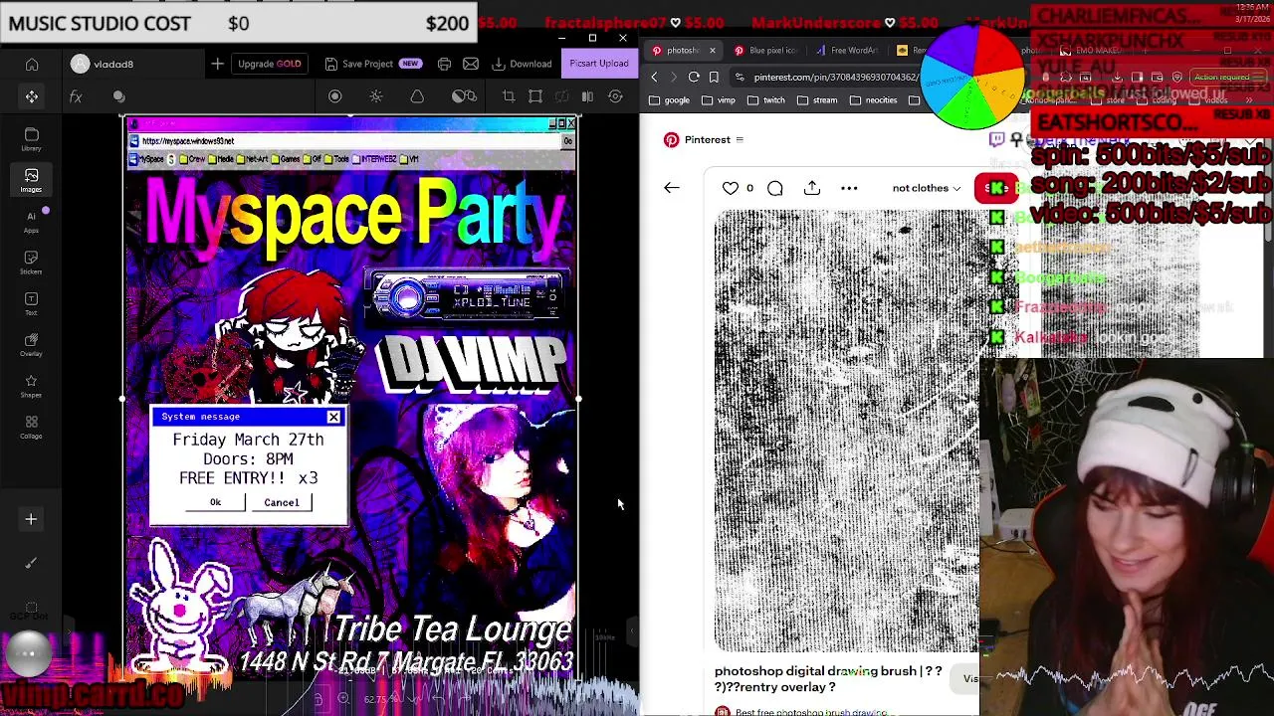This screenshot has height=716, width=1274.
Task: Click Upgrade GOLD button
Action: point(269,64)
